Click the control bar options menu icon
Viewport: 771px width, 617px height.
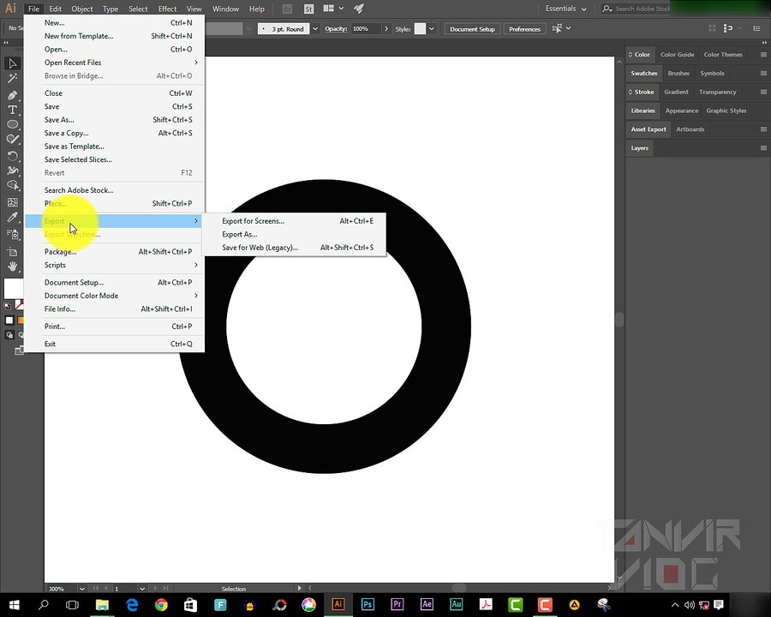click(757, 28)
